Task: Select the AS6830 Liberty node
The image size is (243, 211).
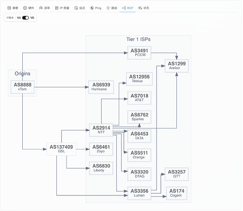Action: [101, 168]
